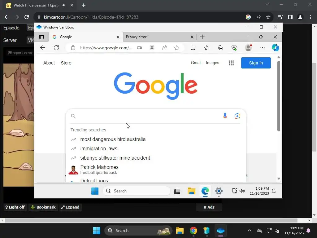This screenshot has width=317, height=238.
Task: Reload the kimcartoon page in Chrome
Action: [x=27, y=17]
